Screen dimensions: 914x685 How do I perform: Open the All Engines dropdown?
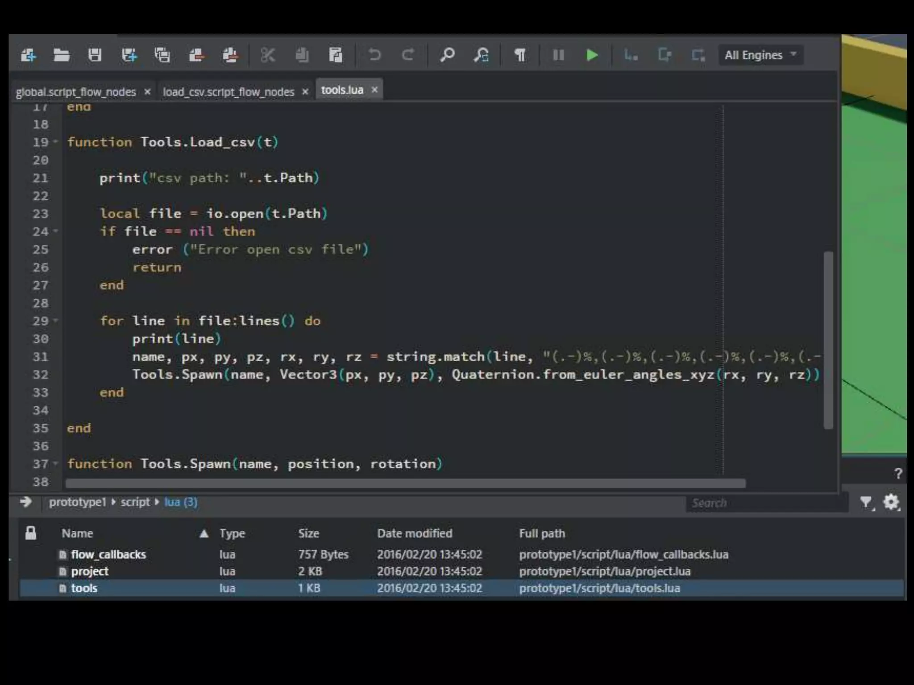point(760,55)
